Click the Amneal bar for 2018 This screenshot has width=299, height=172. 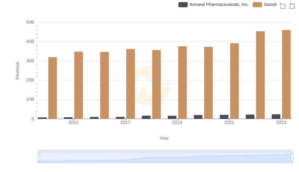(x=146, y=117)
